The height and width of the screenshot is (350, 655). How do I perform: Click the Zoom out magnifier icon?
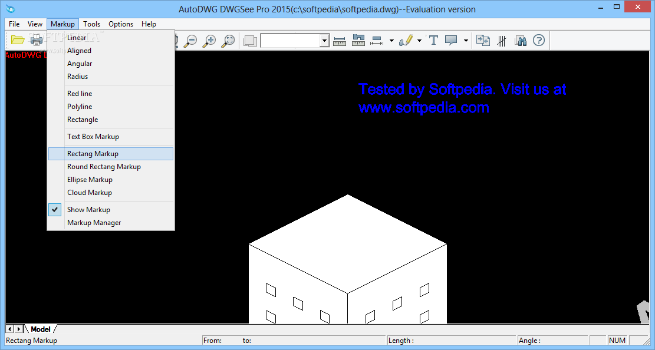pyautogui.click(x=190, y=41)
